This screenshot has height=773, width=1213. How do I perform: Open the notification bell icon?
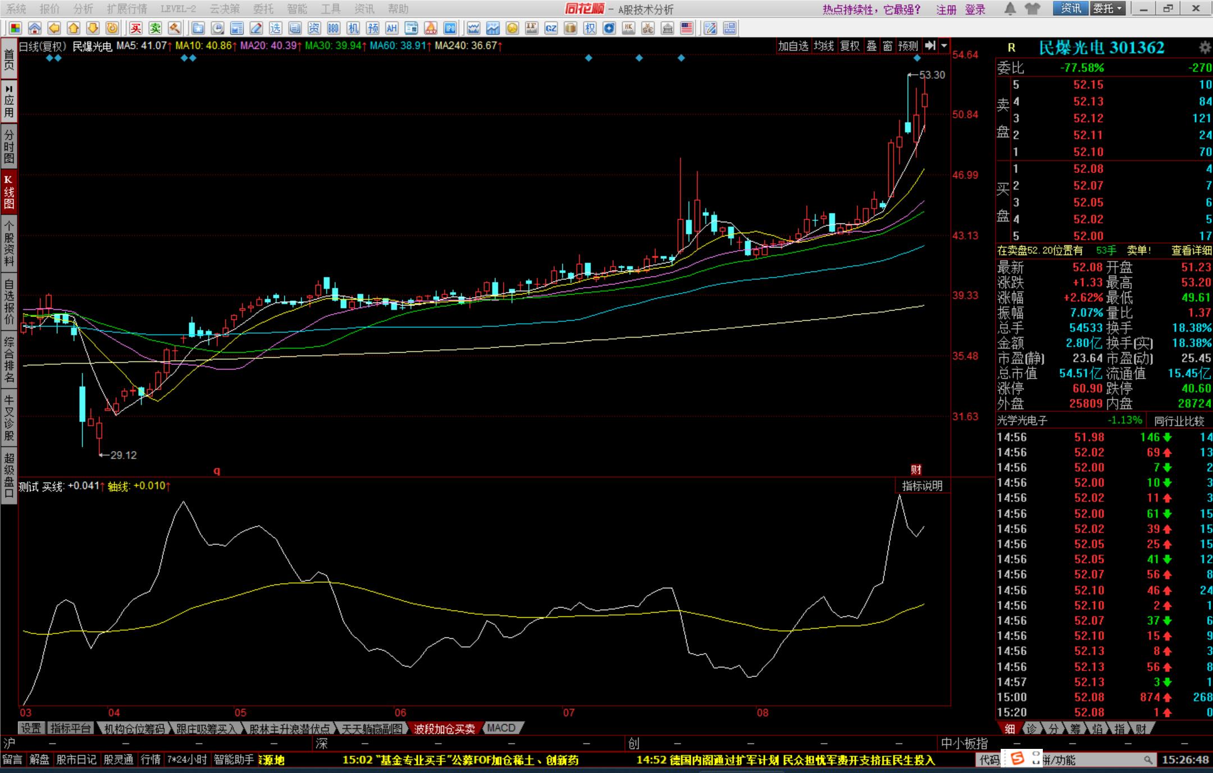coord(1010,8)
